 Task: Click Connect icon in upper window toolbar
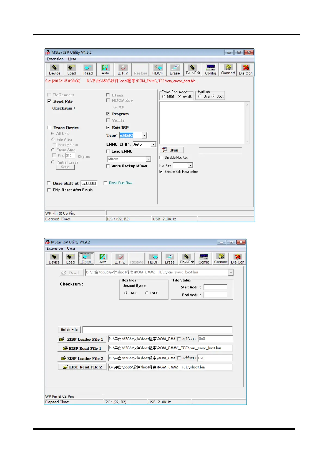(x=228, y=70)
